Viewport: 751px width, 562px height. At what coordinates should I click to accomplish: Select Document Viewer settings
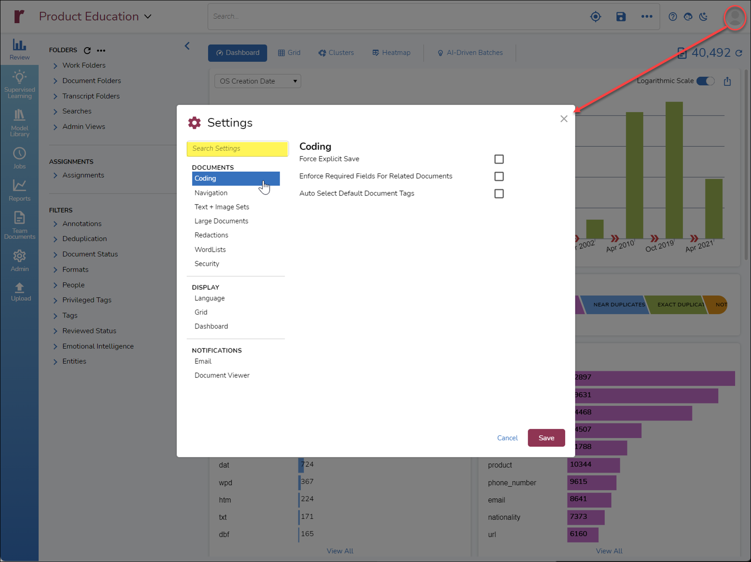222,375
